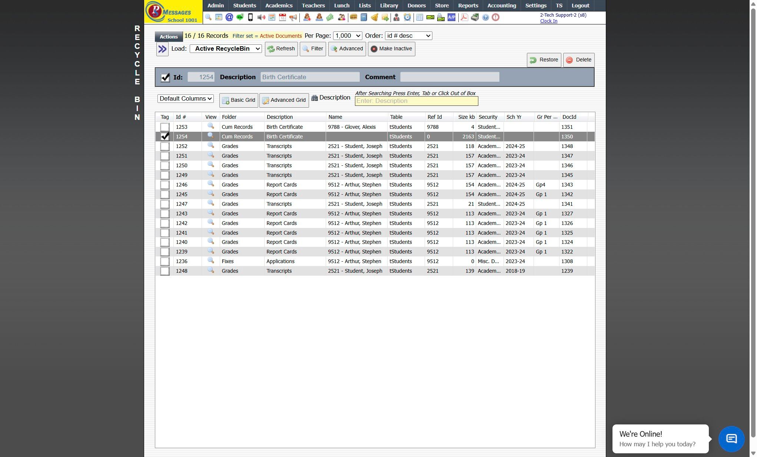
Task: Open the Reports menu
Action: (468, 6)
